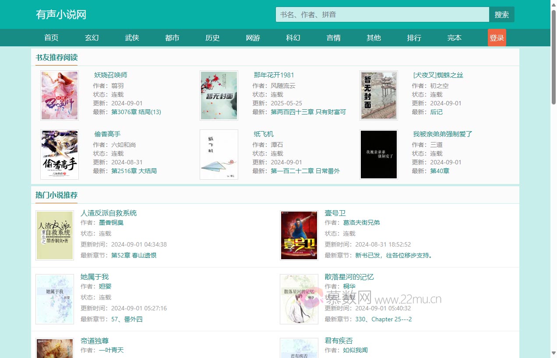Viewport: 557px width, 358px height.
Task: Click the 妖娆召唤师 book cover thumbnail
Action: 60,95
